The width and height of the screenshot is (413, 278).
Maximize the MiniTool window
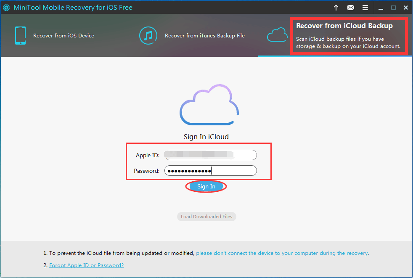(393, 8)
